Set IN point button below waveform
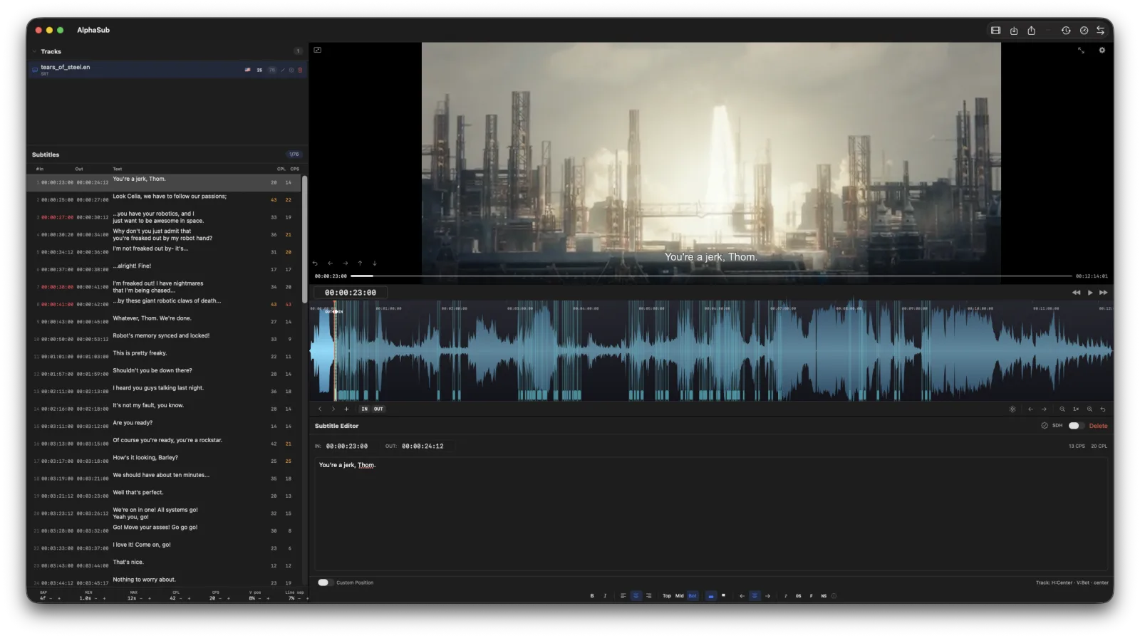 tap(364, 409)
